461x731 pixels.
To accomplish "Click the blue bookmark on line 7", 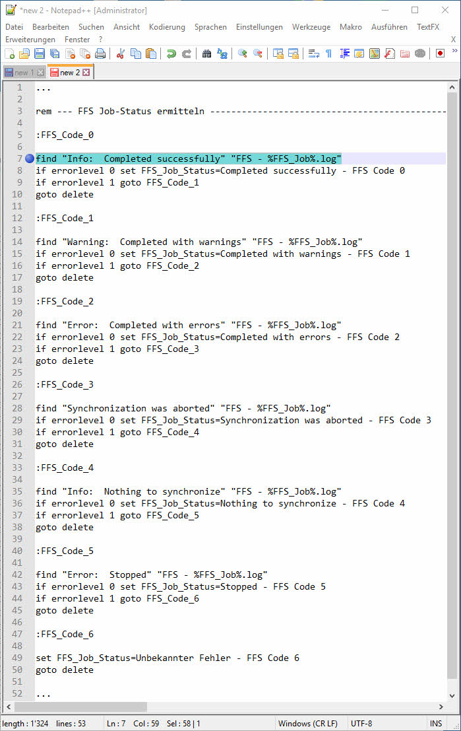I will [x=30, y=158].
